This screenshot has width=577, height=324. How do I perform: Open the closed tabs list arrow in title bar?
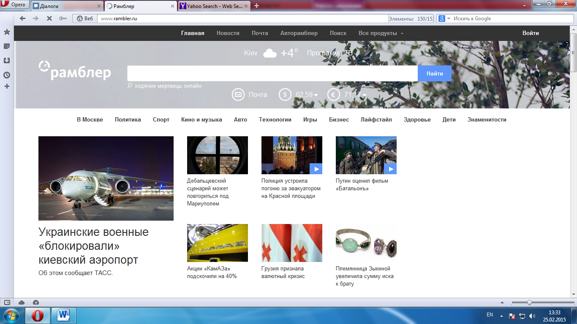coord(524,6)
